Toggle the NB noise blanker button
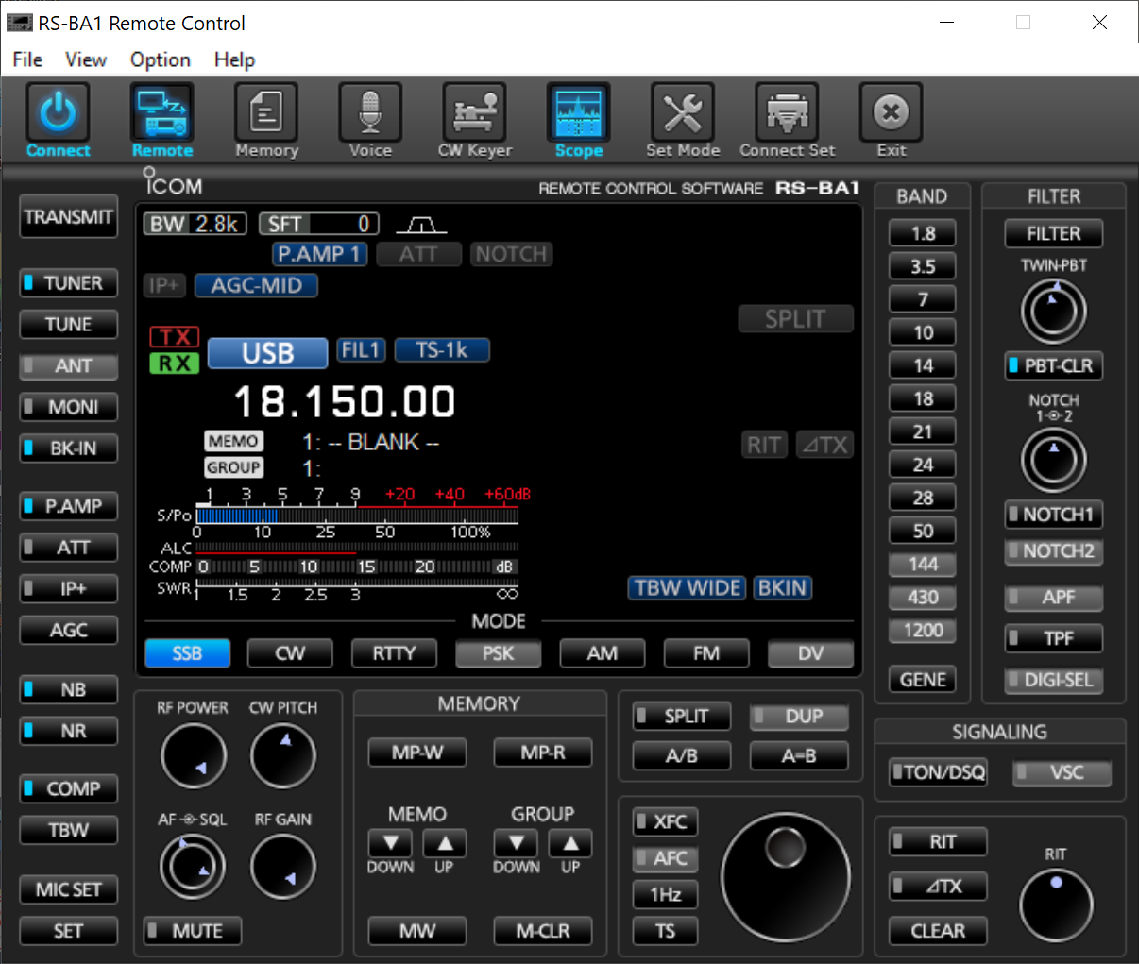 (x=69, y=690)
